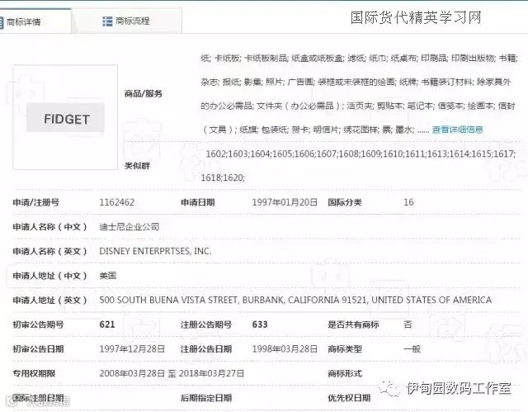Click preliminary announcement issue 621

coord(107,324)
